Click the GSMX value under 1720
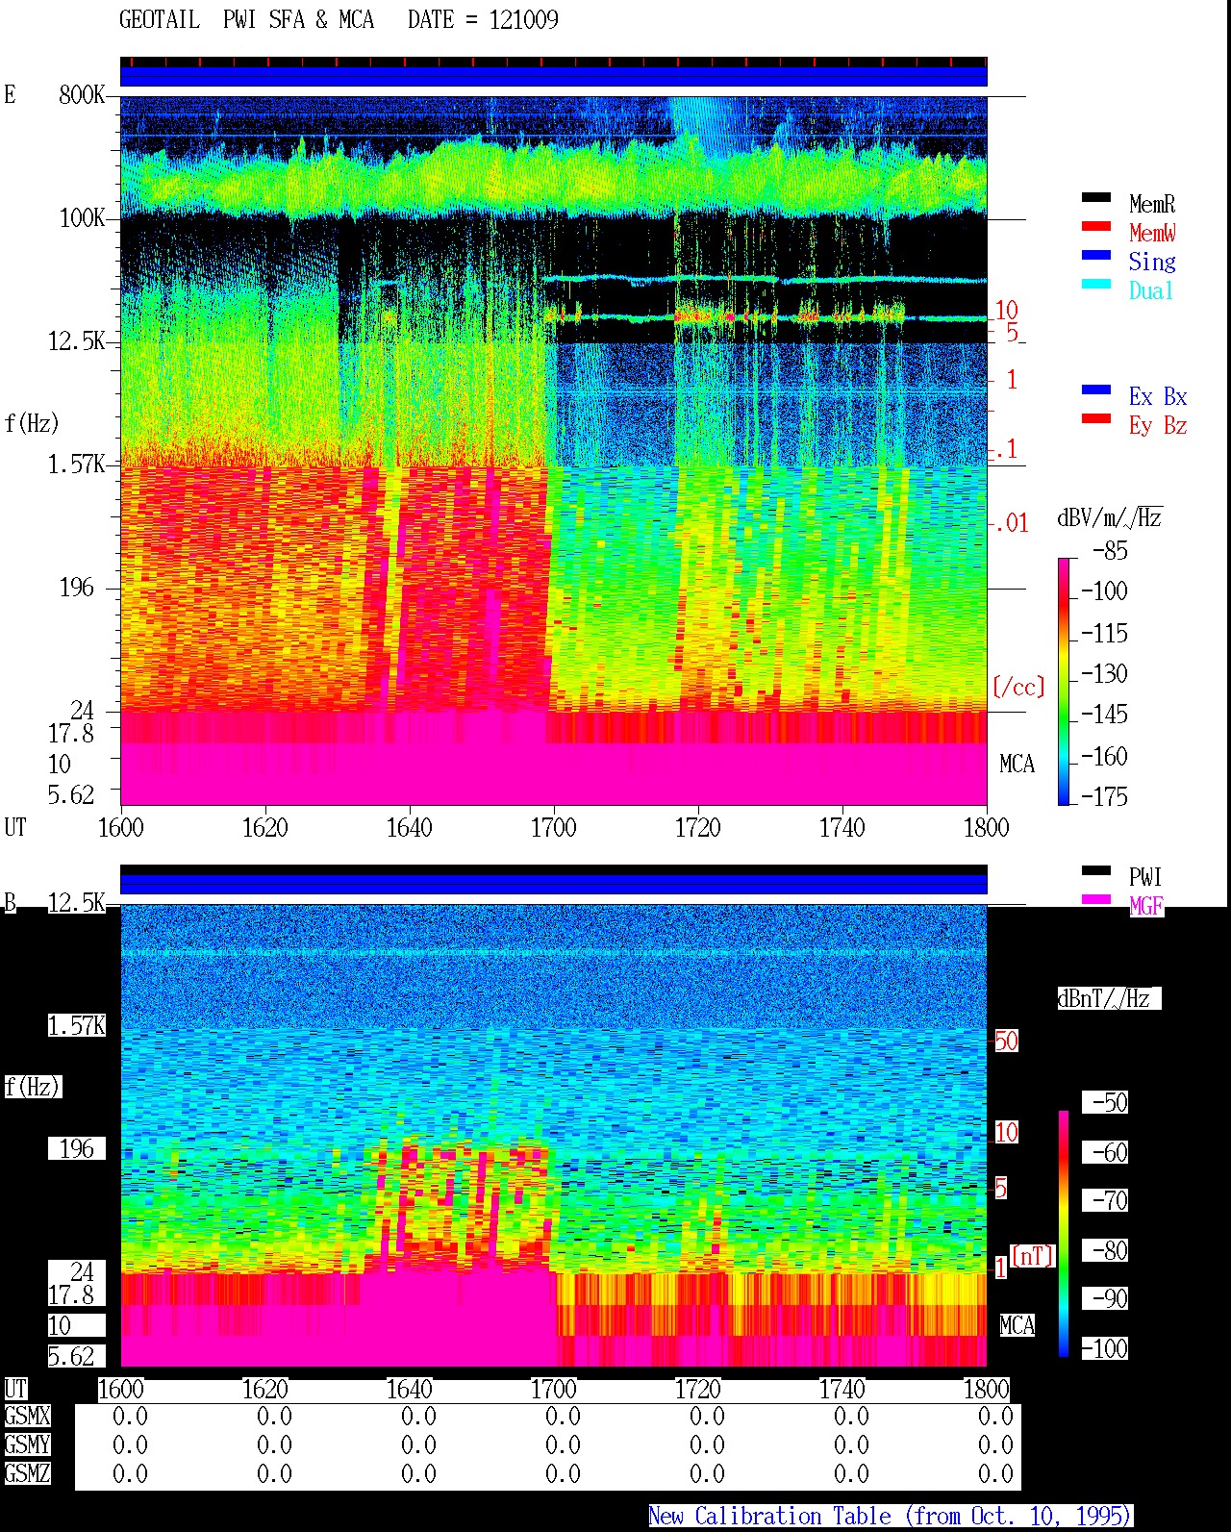The width and height of the screenshot is (1231, 1532). pyautogui.click(x=707, y=1417)
